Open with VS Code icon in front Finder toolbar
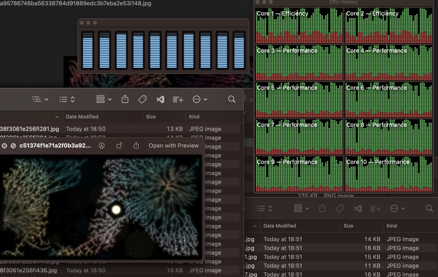Viewport: 438px width, 277px height. pos(160,99)
